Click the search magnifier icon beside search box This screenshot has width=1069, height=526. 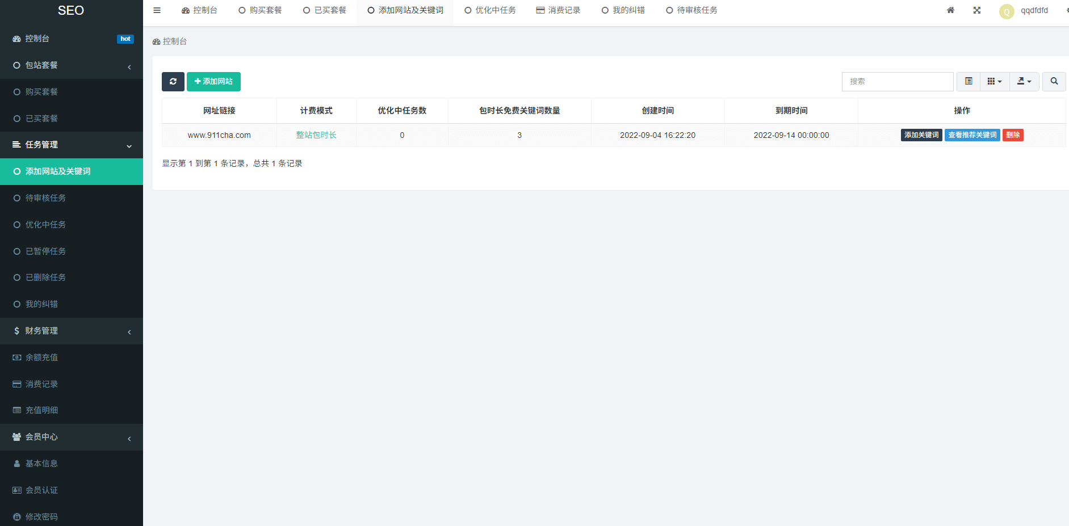click(1054, 82)
